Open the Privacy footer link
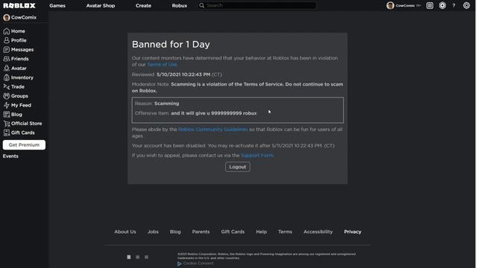The height and width of the screenshot is (268, 477). tap(353, 232)
